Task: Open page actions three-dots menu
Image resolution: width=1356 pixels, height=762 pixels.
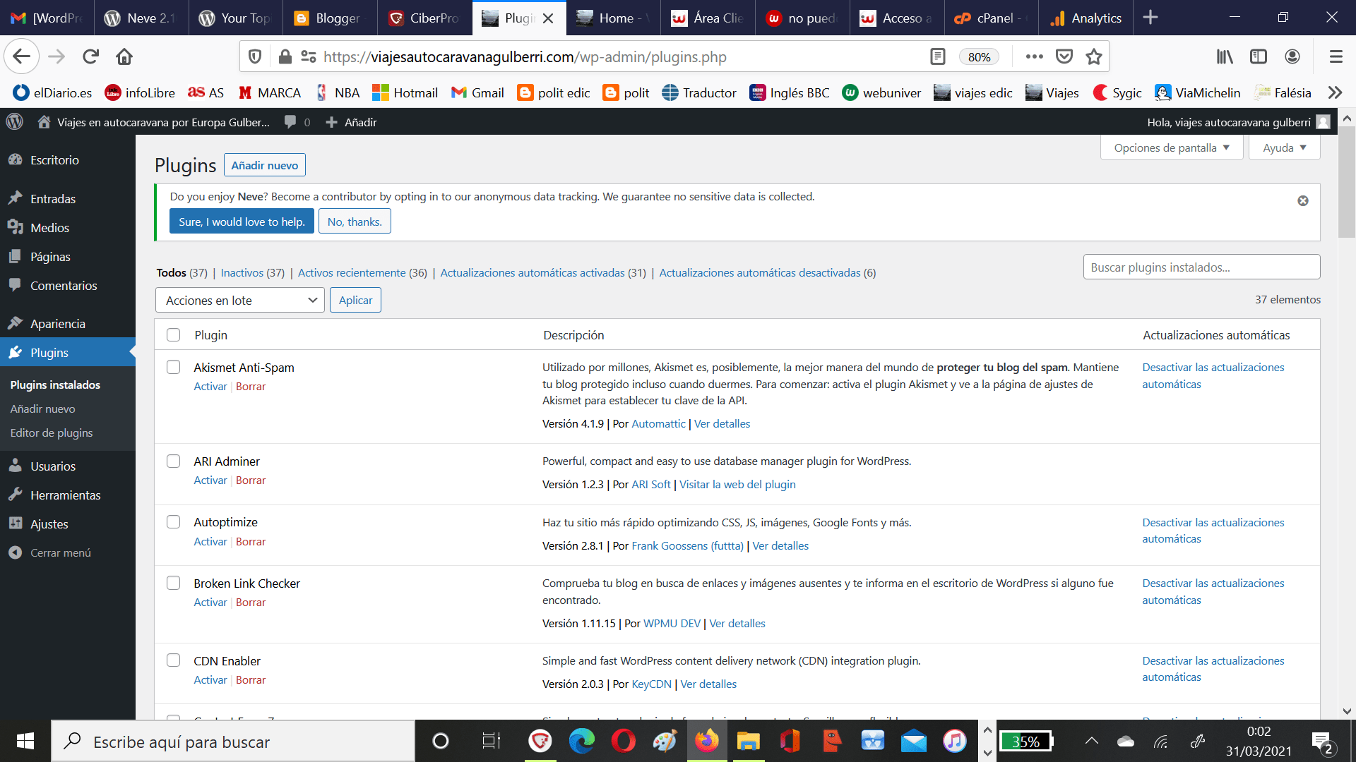Action: [1034, 56]
